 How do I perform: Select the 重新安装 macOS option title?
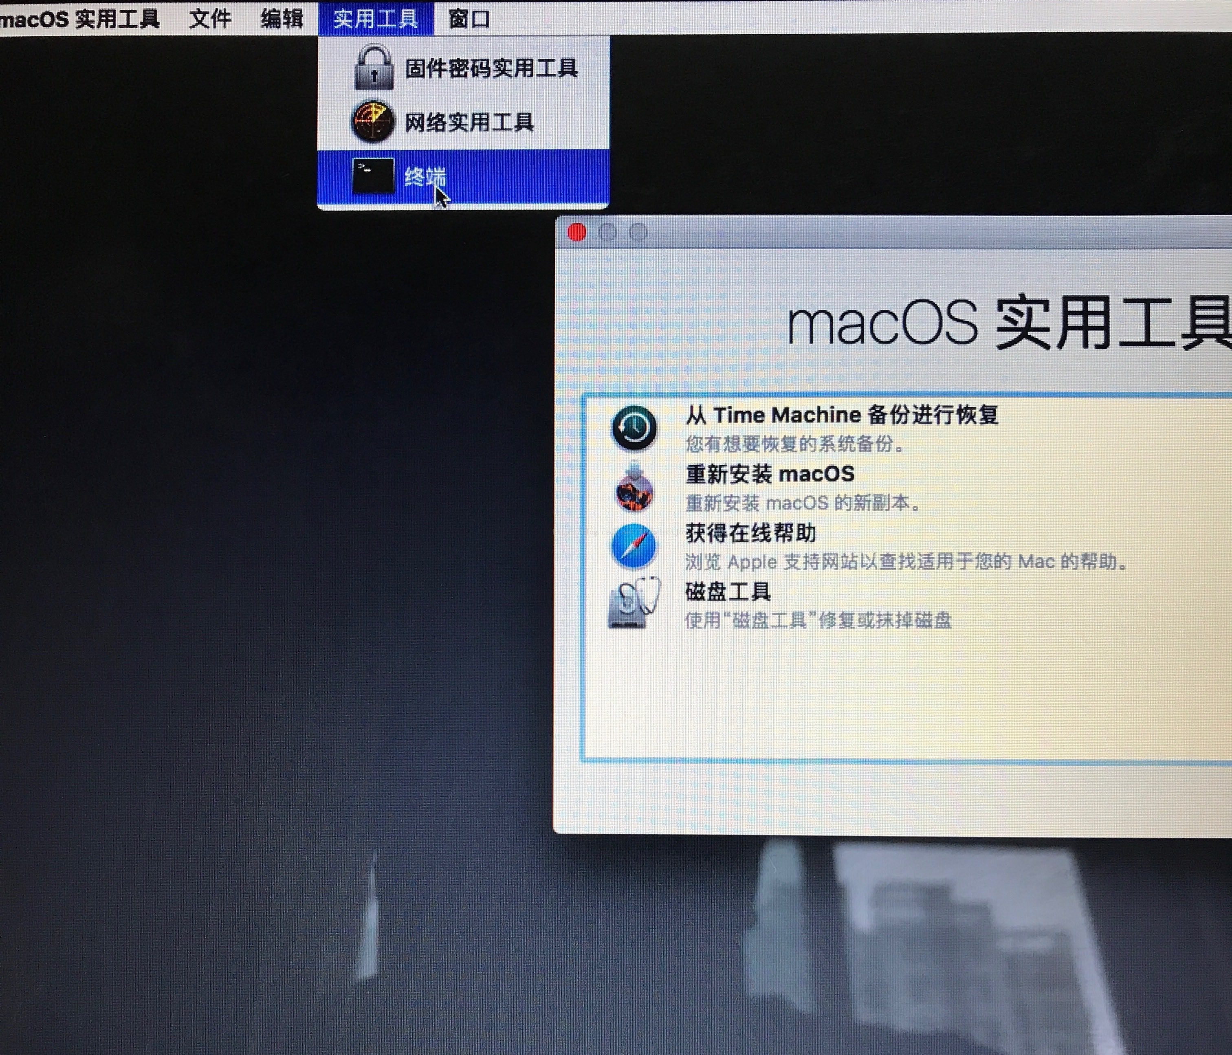770,474
